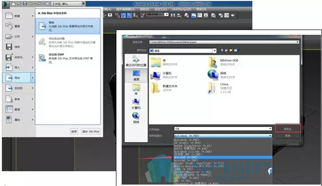The image size is (322, 186).
Task: Click the Open File folder icon in title bar
Action: pyautogui.click(x=19, y=4)
